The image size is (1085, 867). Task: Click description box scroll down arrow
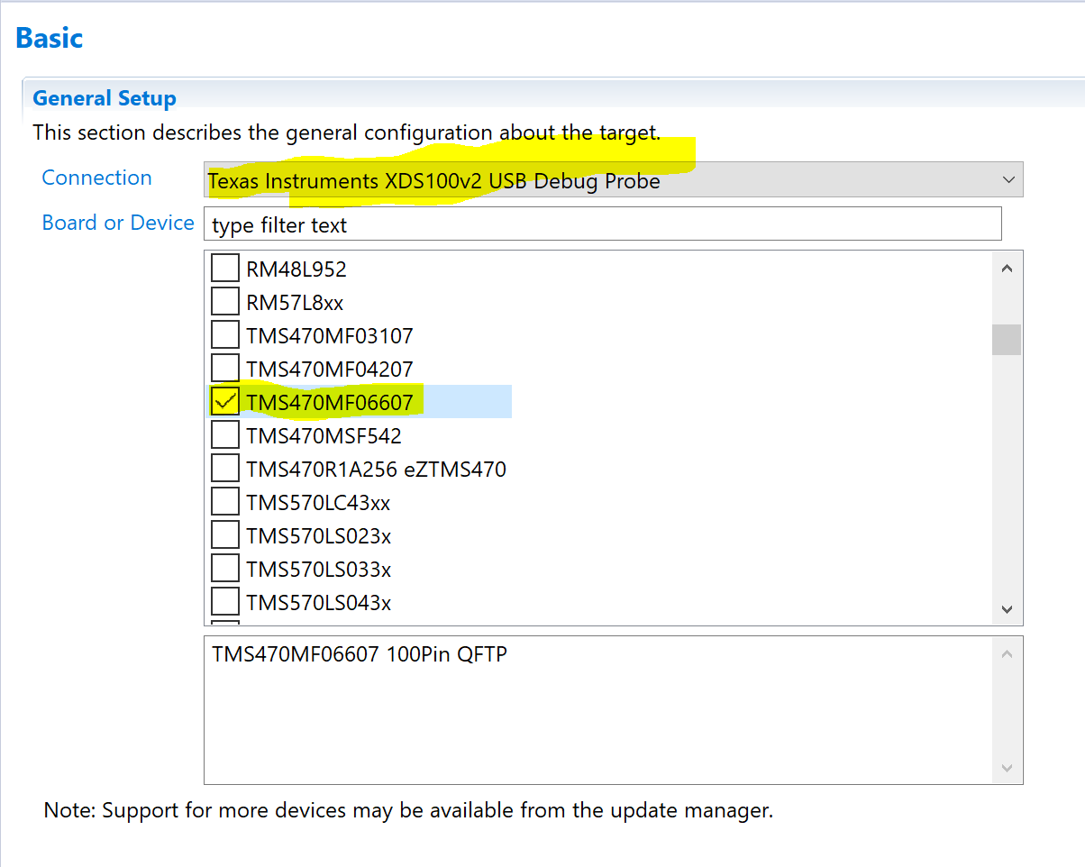point(1007,769)
